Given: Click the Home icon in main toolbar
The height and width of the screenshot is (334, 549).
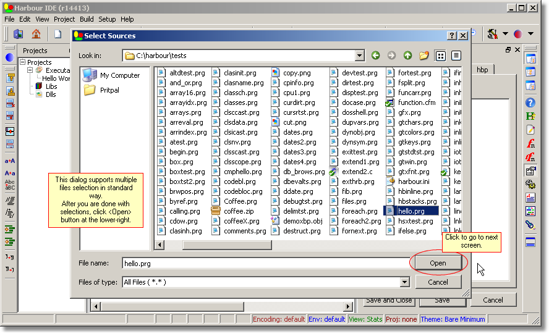Looking at the screenshot, I should coord(36,34).
